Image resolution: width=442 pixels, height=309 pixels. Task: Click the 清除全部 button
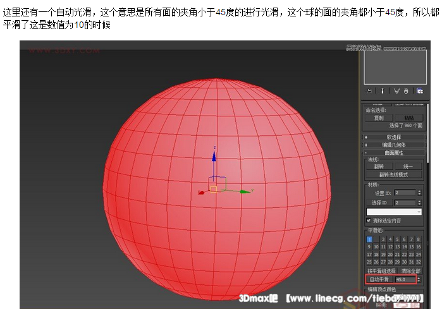pos(410,271)
